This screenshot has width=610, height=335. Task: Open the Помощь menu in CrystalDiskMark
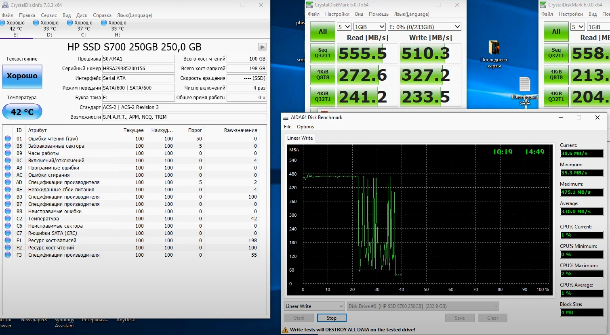[x=379, y=14]
